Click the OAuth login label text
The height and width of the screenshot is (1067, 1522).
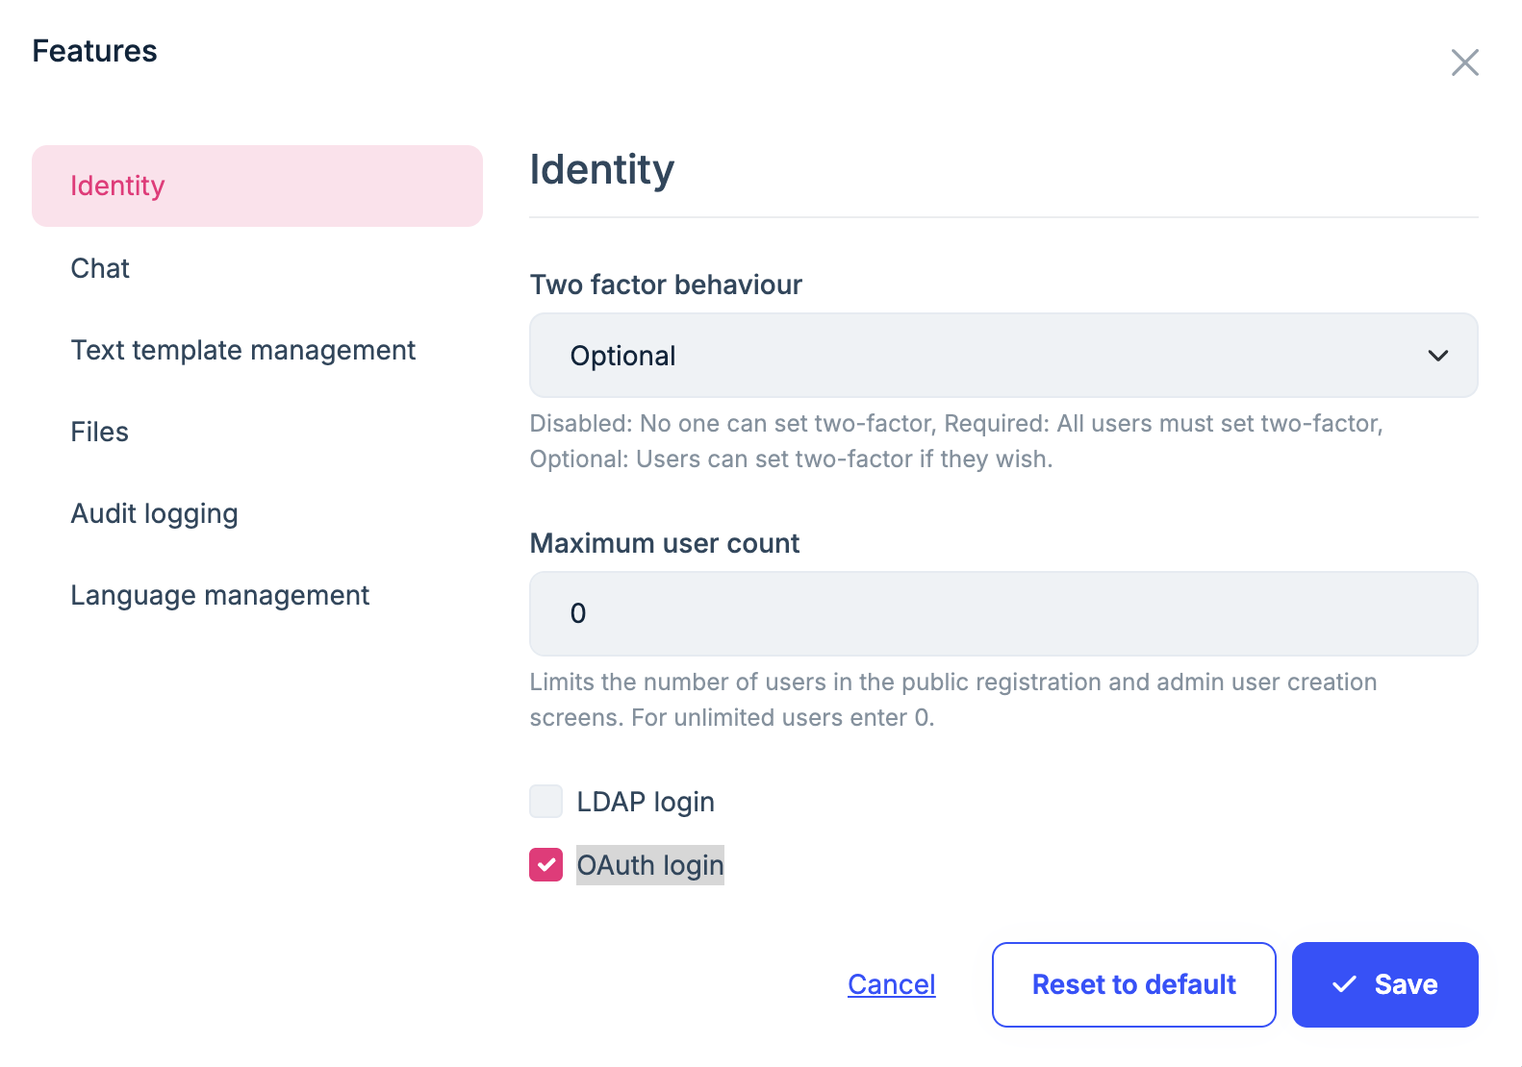pos(649,865)
